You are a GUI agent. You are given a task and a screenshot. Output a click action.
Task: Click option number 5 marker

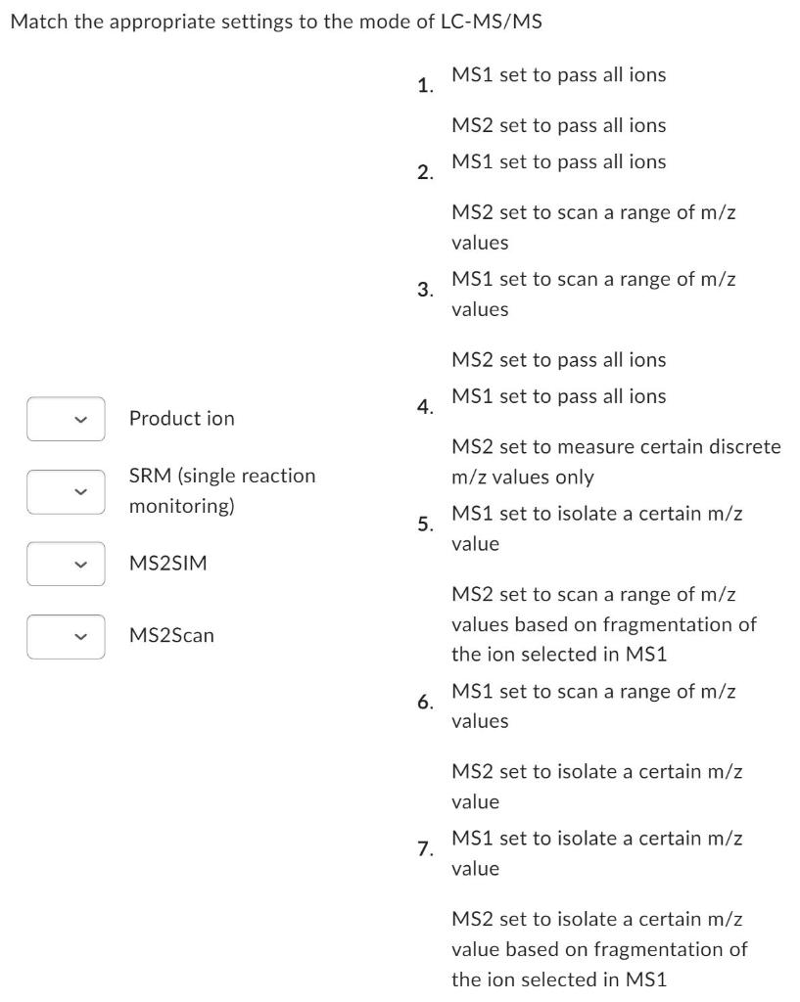click(x=425, y=524)
